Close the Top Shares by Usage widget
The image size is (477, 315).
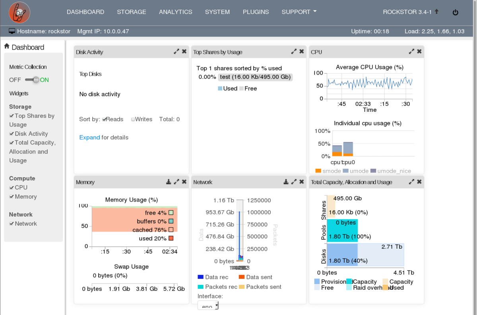point(302,52)
